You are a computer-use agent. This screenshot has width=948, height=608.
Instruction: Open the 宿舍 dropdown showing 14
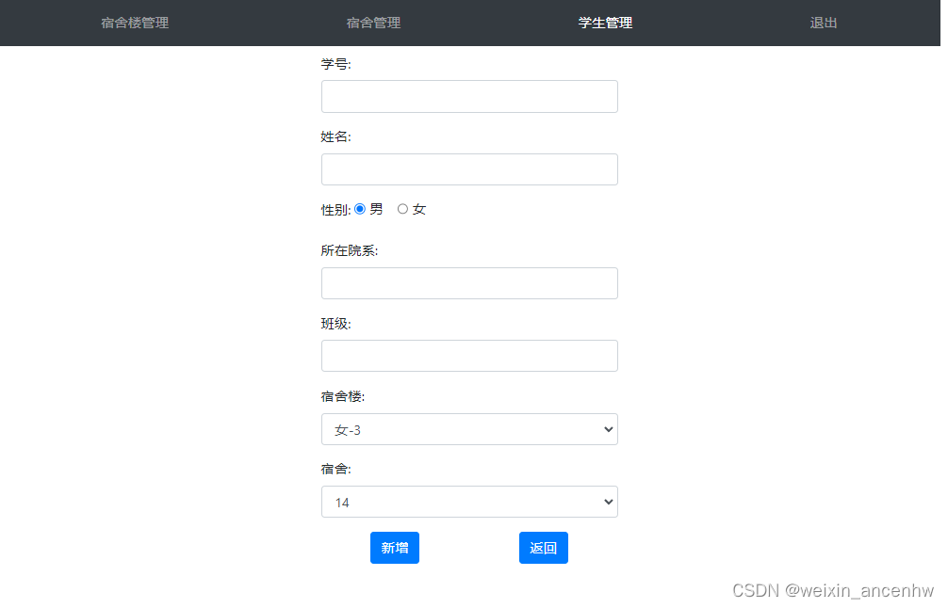tap(469, 501)
